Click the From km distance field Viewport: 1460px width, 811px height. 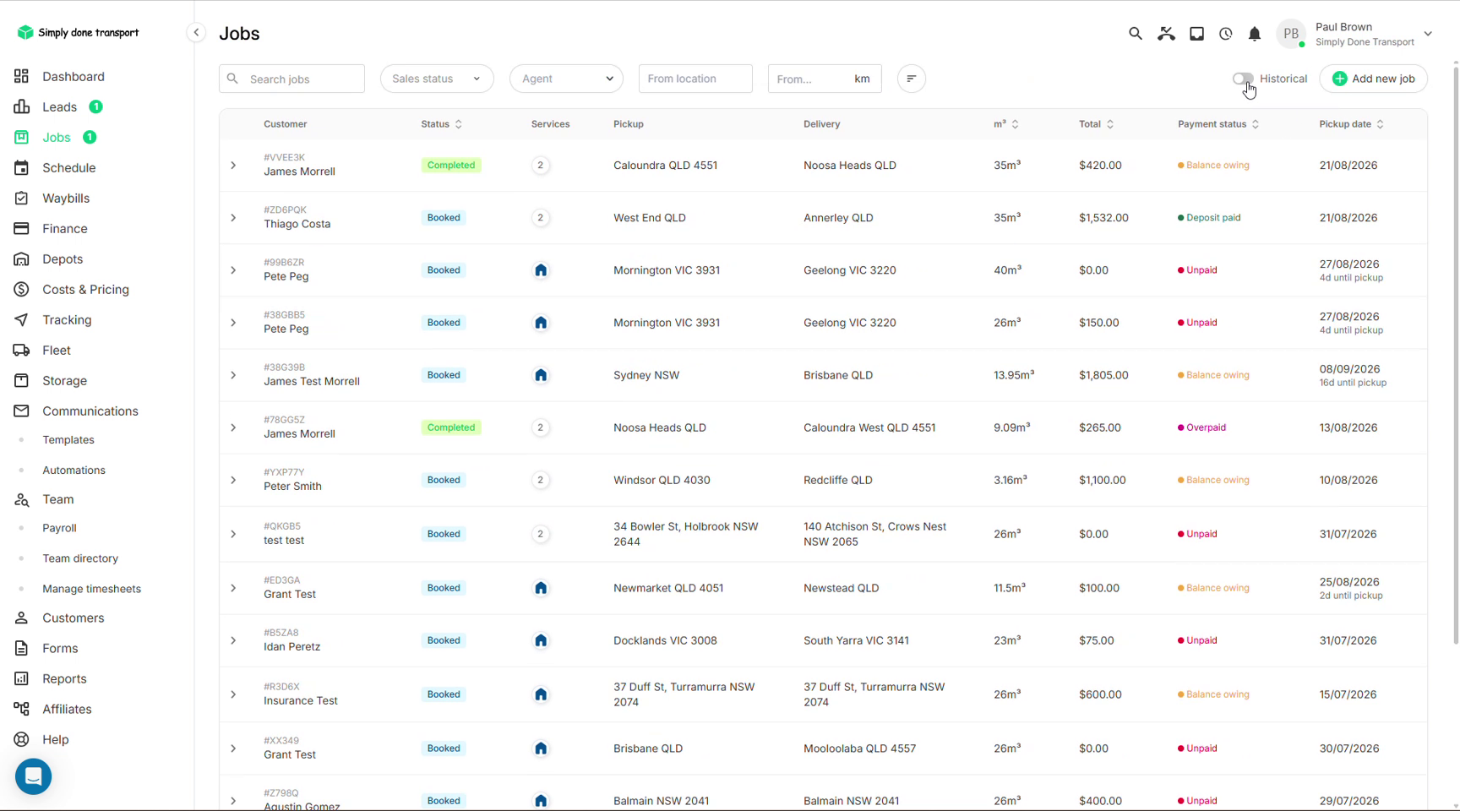pos(825,79)
